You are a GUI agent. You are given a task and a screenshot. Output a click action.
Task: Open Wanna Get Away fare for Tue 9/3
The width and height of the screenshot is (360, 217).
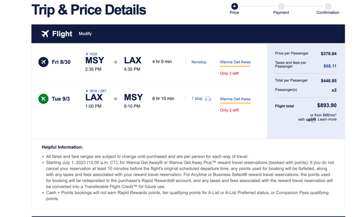point(235,99)
